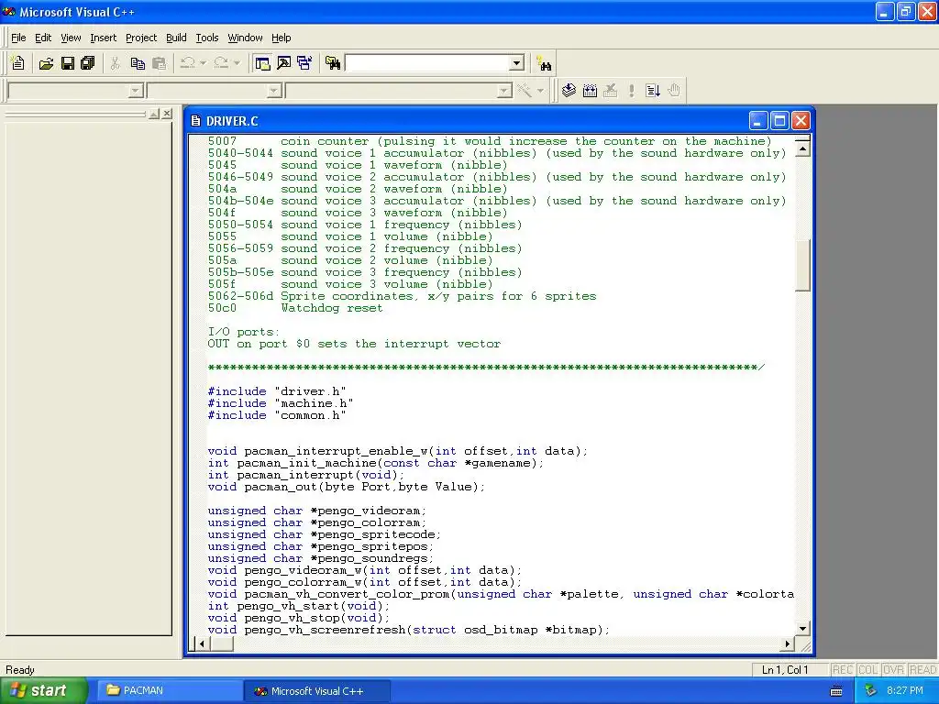Open the second WizardBar filter combo box
This screenshot has height=704, width=939.
[215, 91]
